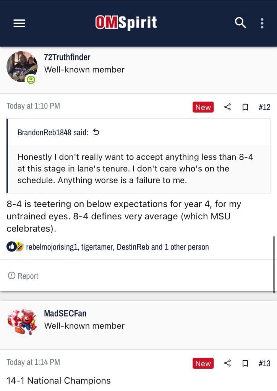
Task: Go to OMSpirit home logo
Action: (126, 23)
